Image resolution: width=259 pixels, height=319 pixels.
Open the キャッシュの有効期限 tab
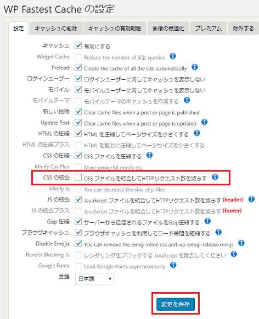[115, 28]
